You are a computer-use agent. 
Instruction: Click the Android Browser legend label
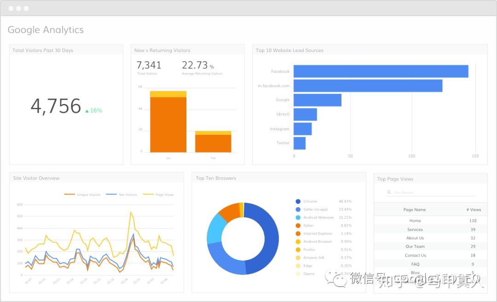click(318, 242)
